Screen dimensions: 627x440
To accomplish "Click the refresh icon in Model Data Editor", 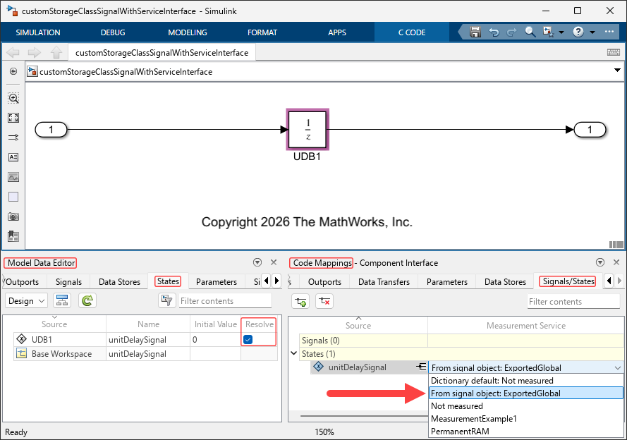I will [87, 301].
